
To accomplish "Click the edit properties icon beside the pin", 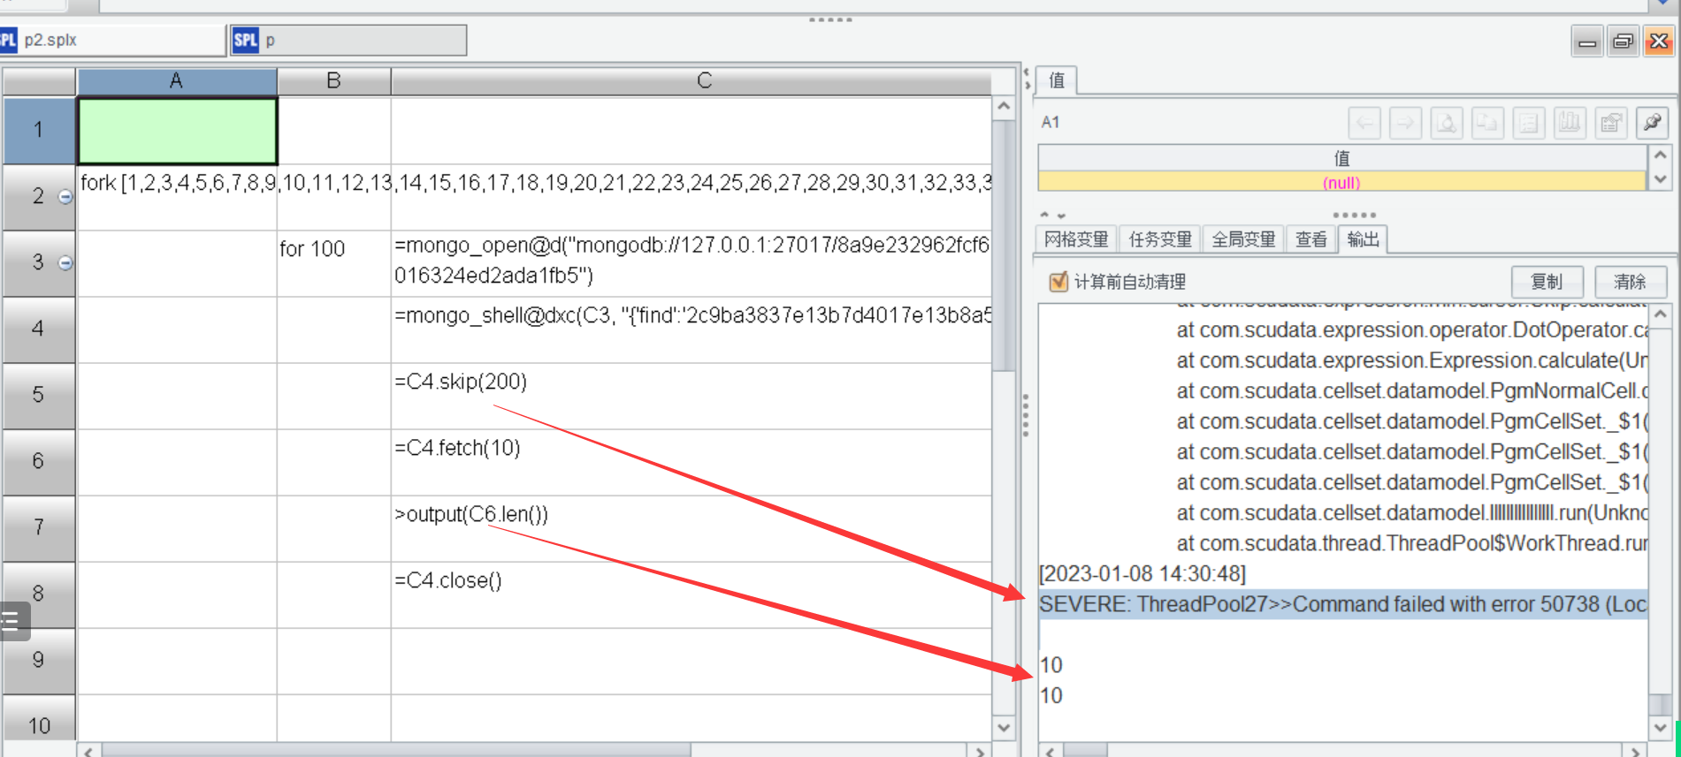I will [x=1611, y=123].
